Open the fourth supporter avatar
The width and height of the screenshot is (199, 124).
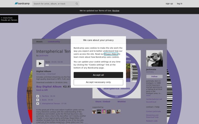pos(109,112)
